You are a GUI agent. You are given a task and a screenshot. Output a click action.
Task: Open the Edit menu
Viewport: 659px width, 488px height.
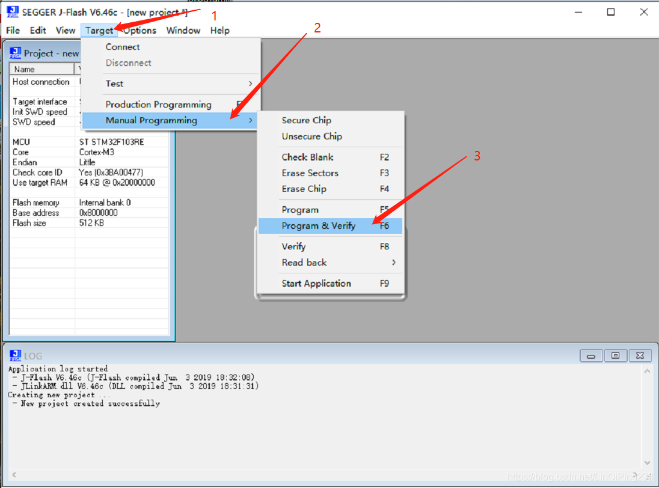pos(38,30)
